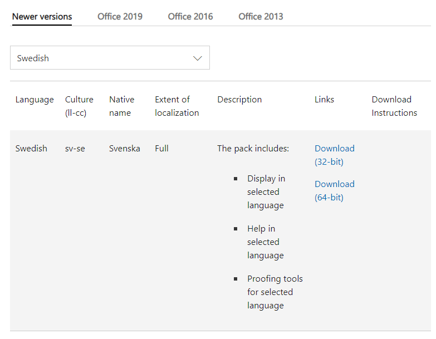
Task: Open the Office 2019 tab
Action: [120, 17]
